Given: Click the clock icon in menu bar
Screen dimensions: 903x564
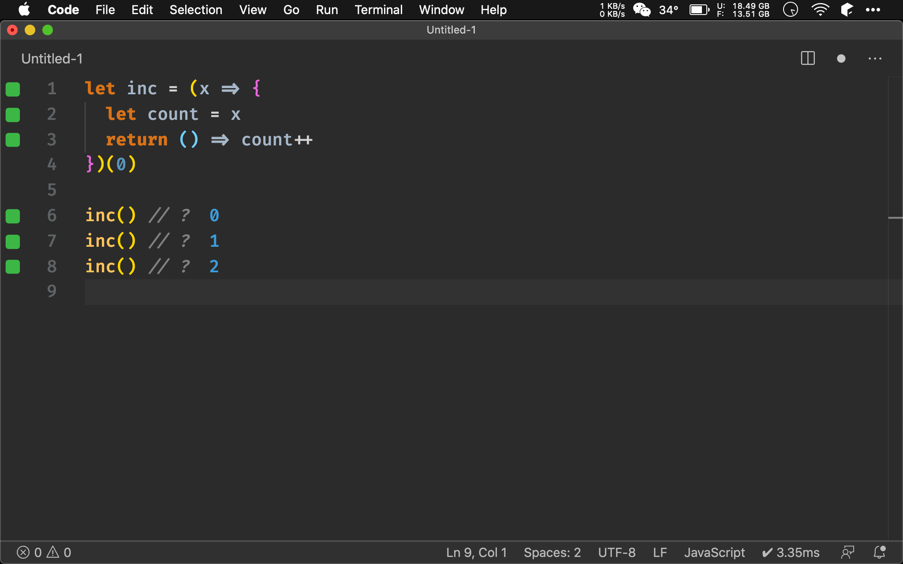Looking at the screenshot, I should tap(790, 10).
